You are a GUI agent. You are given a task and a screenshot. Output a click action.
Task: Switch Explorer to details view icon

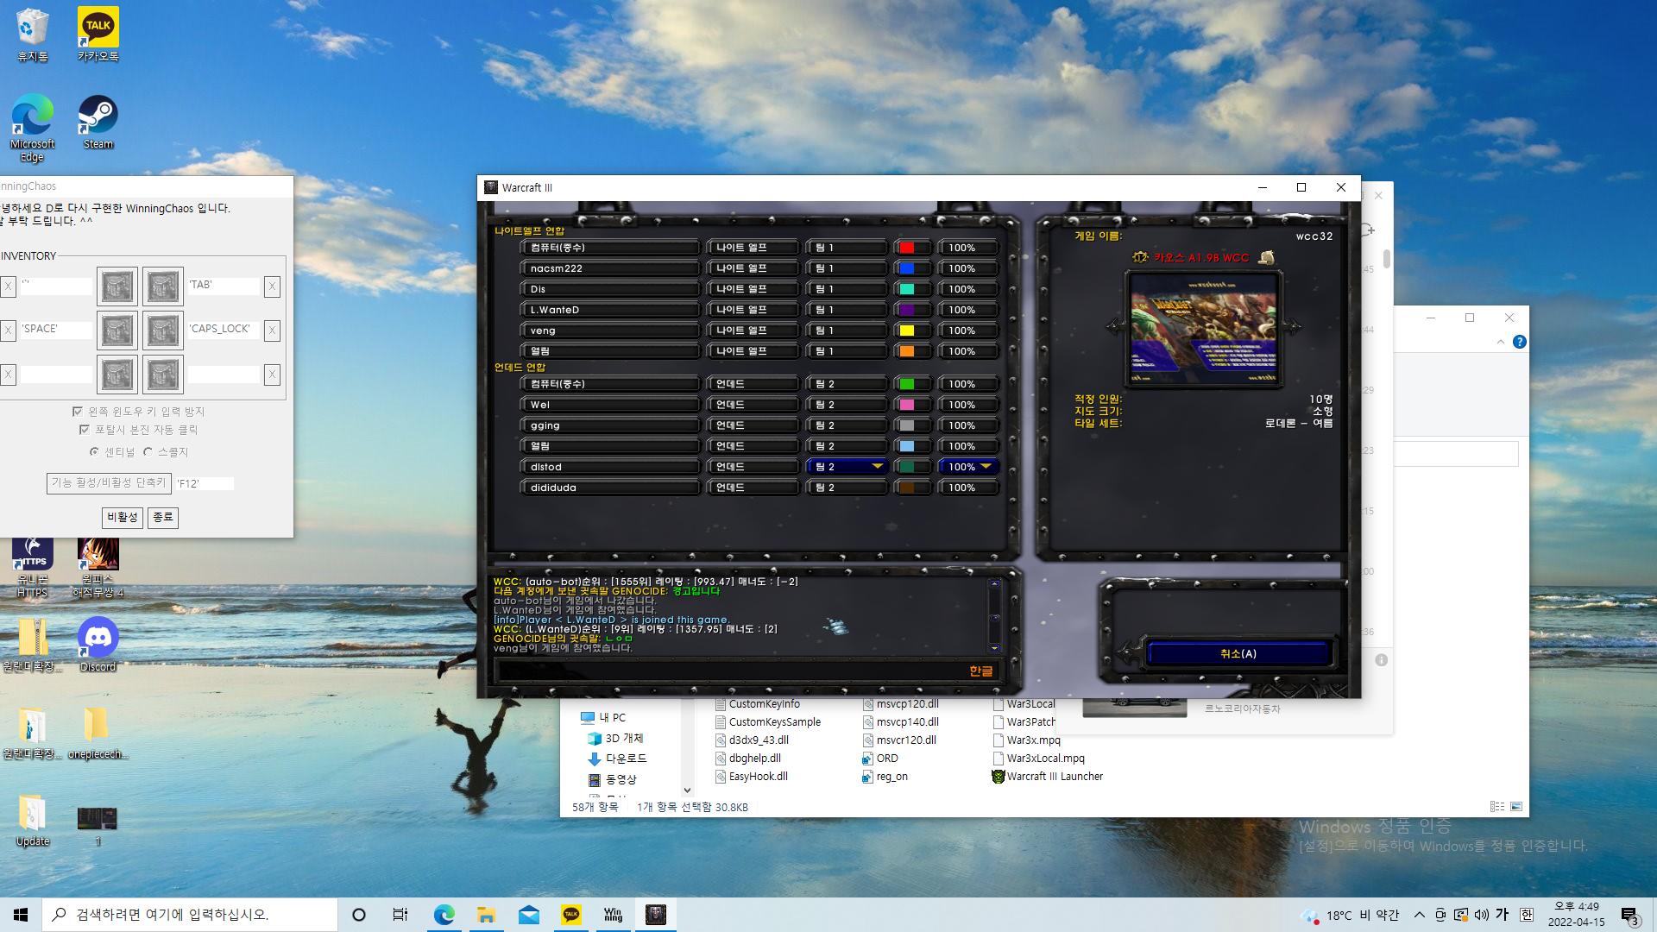[1497, 806]
